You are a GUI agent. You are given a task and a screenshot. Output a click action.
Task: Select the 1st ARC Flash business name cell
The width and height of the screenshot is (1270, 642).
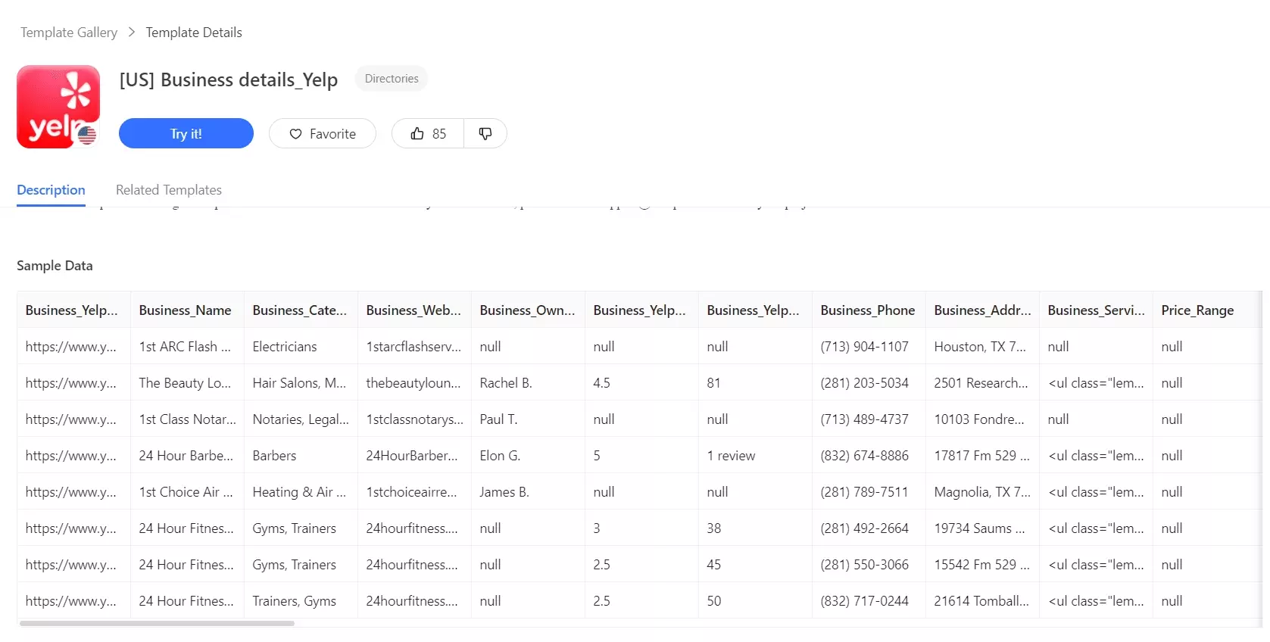[186, 347]
